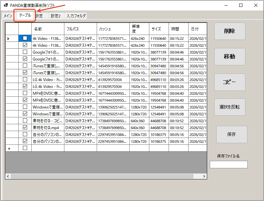This screenshot has height=201, width=264.
Task: Switch to the メイン tab
Action: click(8, 16)
